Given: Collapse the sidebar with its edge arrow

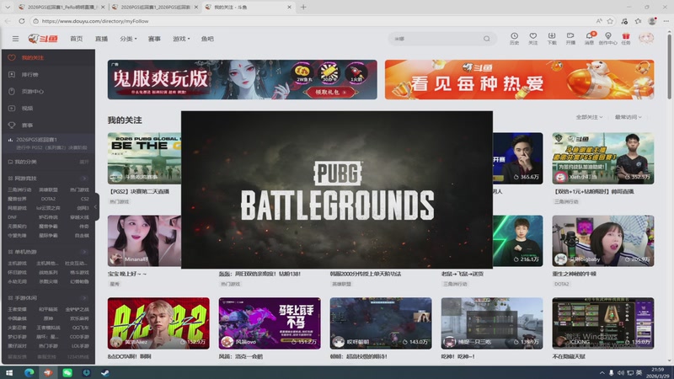Looking at the screenshot, I should click(x=96, y=206).
